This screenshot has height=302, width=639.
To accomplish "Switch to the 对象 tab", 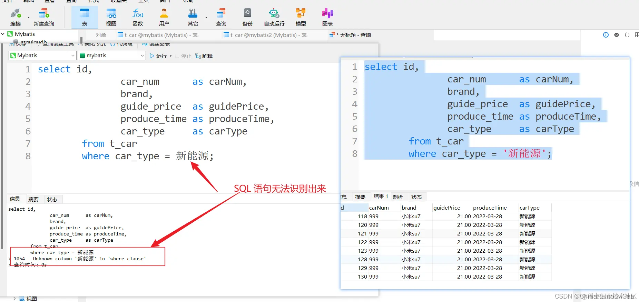I will (101, 35).
